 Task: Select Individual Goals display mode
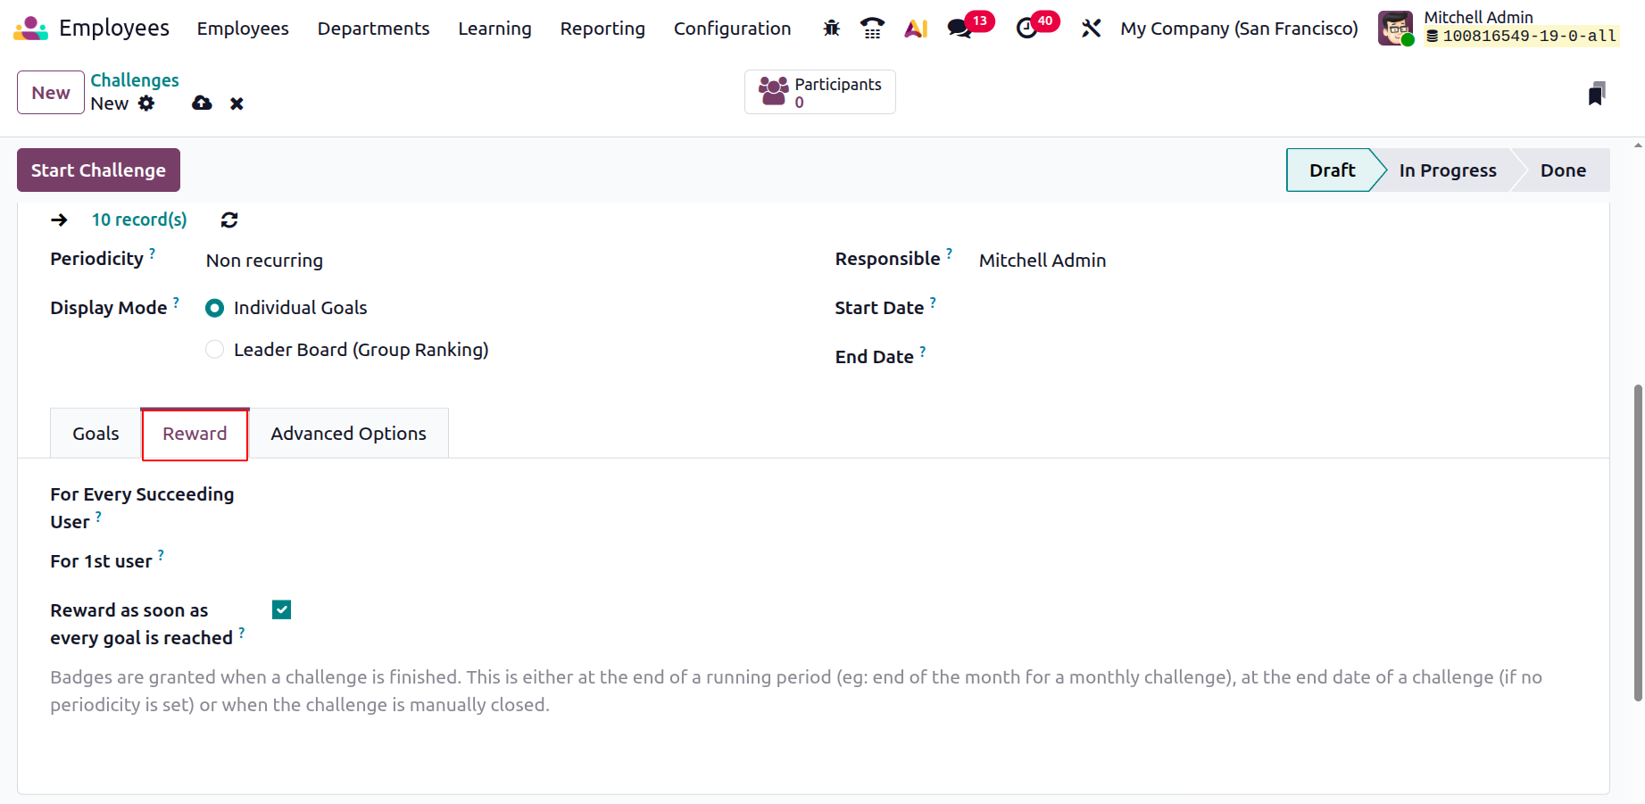coord(215,308)
